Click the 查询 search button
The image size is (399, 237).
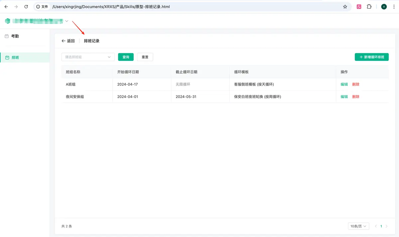[126, 57]
